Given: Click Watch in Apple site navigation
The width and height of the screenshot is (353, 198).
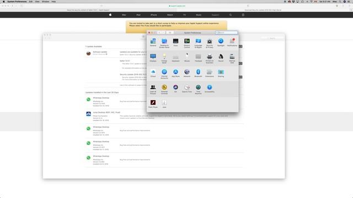Looking at the screenshot, I should click(x=170, y=15).
